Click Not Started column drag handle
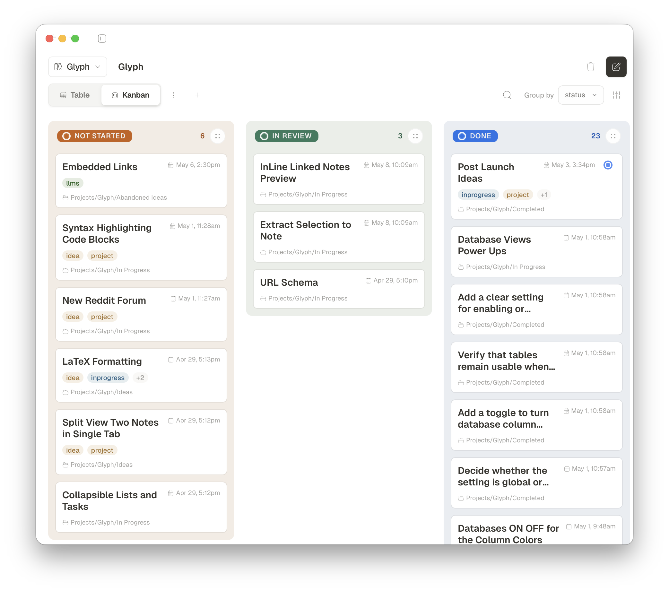This screenshot has height=592, width=669. click(x=217, y=136)
